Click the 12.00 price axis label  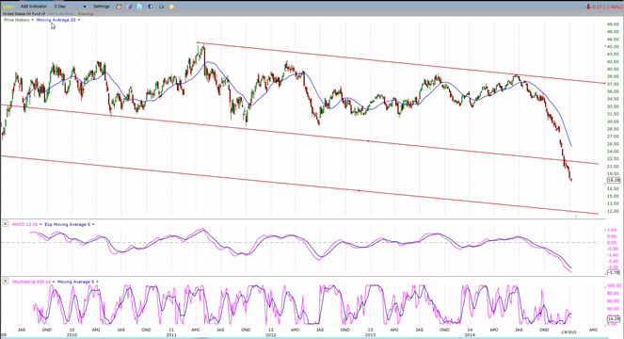click(x=614, y=211)
